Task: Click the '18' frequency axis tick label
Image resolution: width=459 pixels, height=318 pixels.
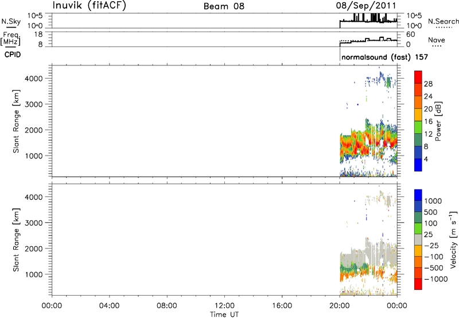Action: coord(38,34)
